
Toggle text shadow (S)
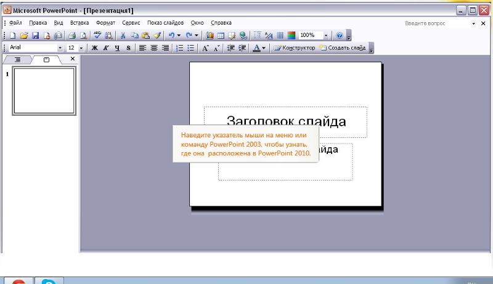coord(128,48)
